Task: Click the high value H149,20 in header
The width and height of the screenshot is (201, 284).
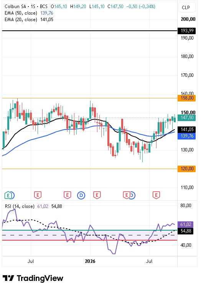Action: click(x=78, y=7)
